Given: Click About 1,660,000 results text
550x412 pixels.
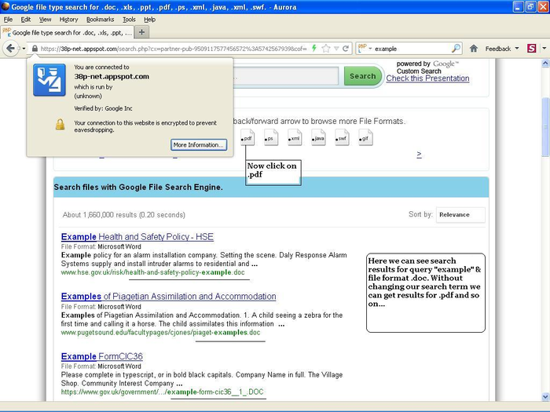Looking at the screenshot, I should click(124, 215).
